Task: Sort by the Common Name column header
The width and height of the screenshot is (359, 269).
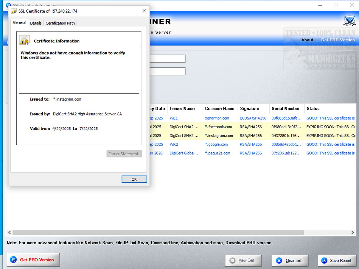Action: 220,109
